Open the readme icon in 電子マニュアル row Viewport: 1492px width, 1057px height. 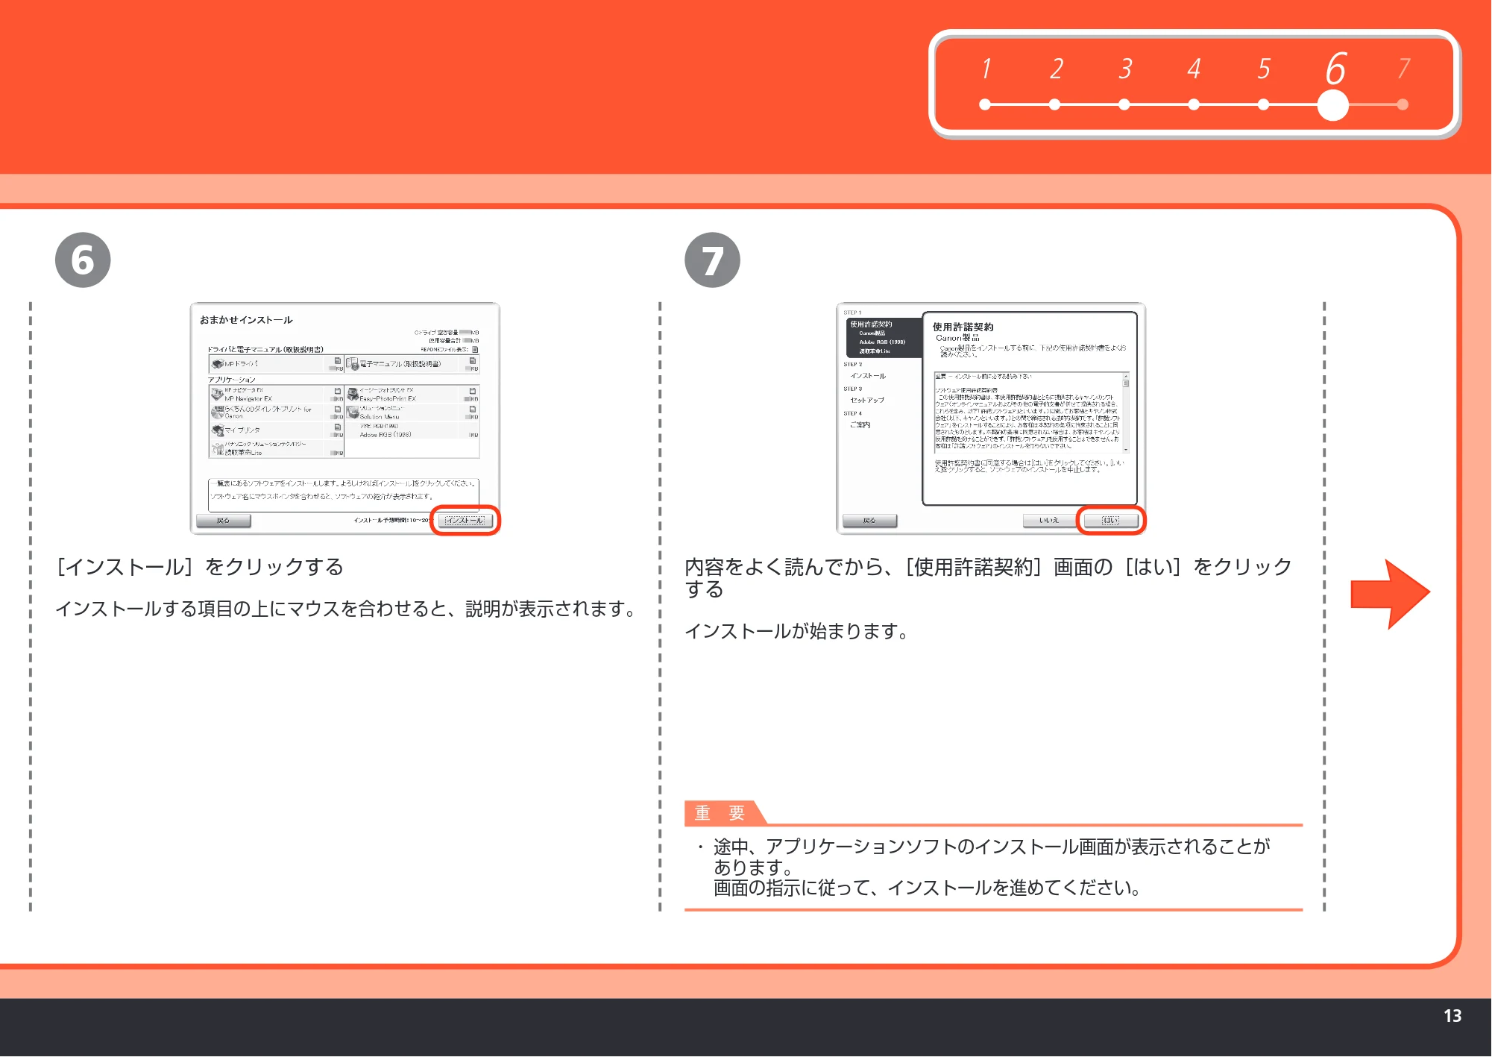[x=472, y=361]
